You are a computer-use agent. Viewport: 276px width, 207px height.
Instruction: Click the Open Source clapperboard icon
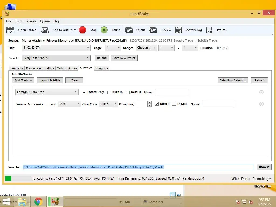[x=10, y=30]
